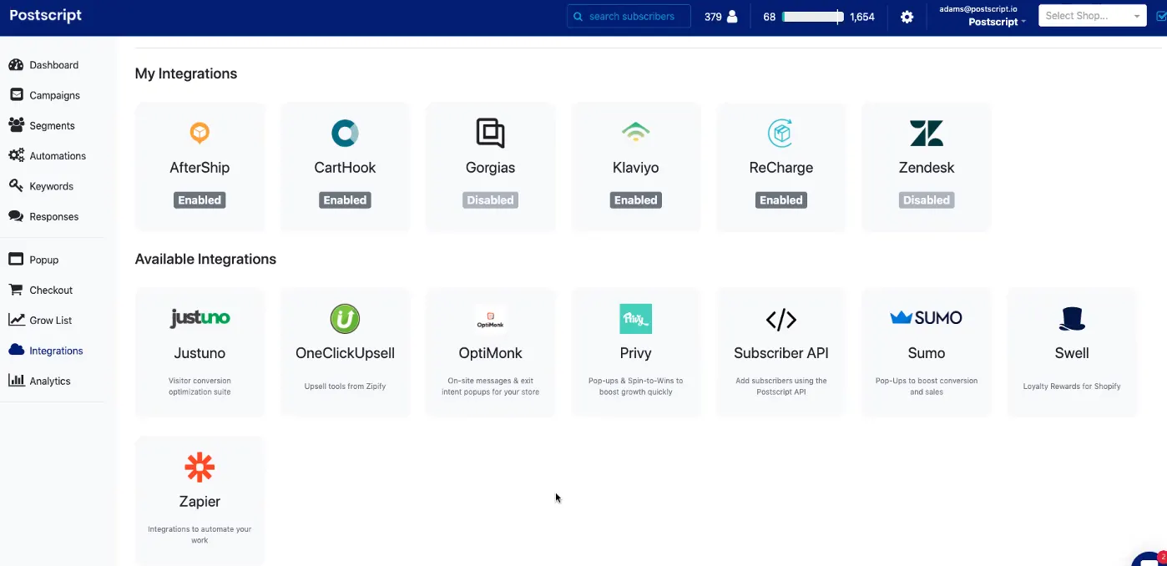Open the Keywords page

51,186
